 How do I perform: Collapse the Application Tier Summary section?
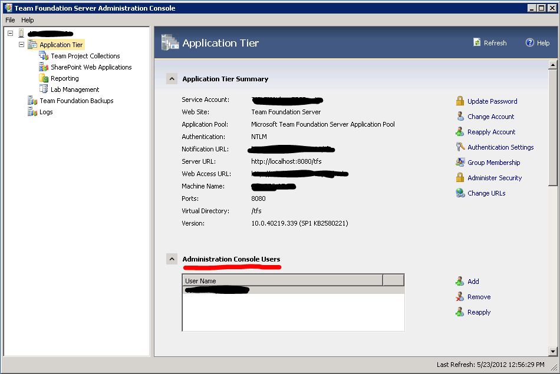click(x=172, y=79)
